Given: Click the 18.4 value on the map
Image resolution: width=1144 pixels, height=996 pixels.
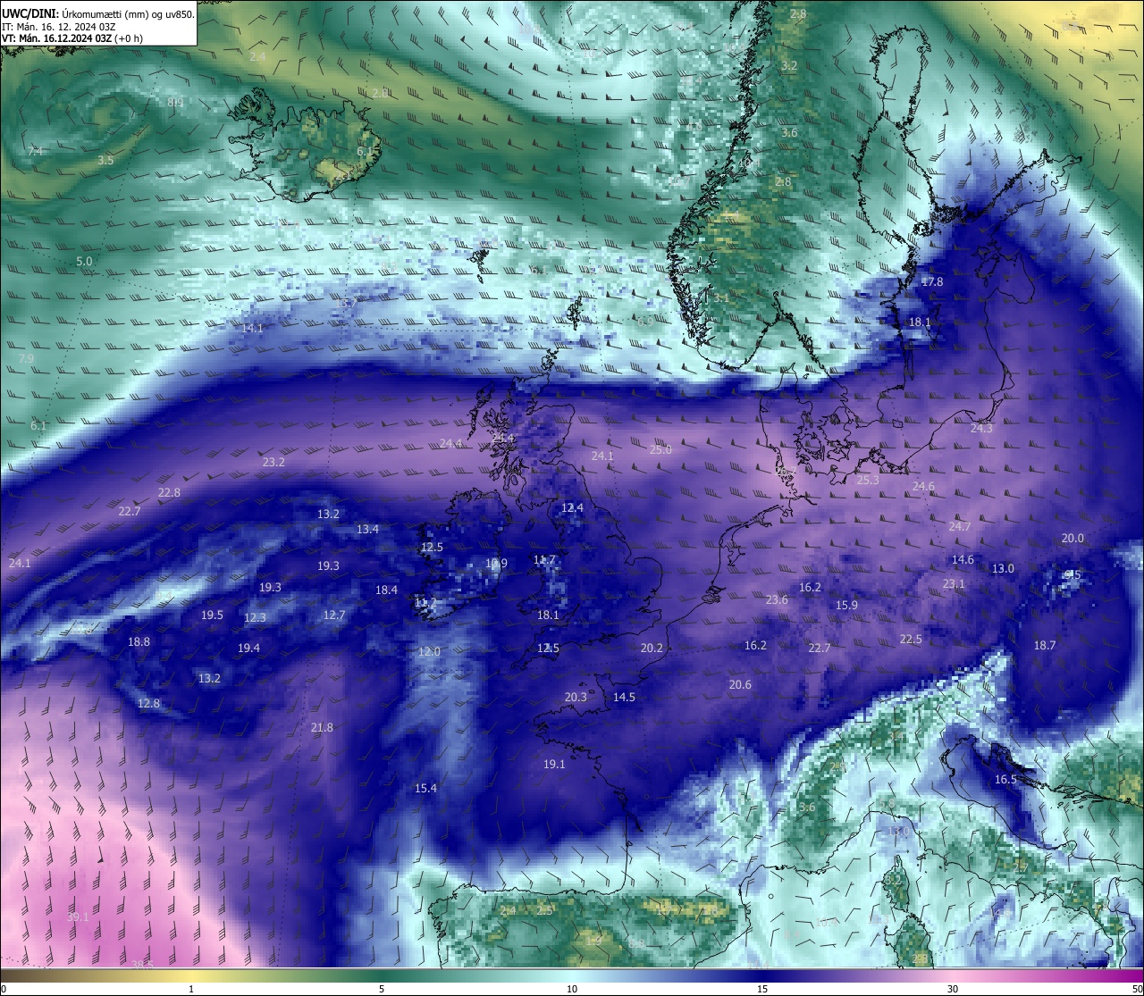Looking at the screenshot, I should tap(386, 590).
